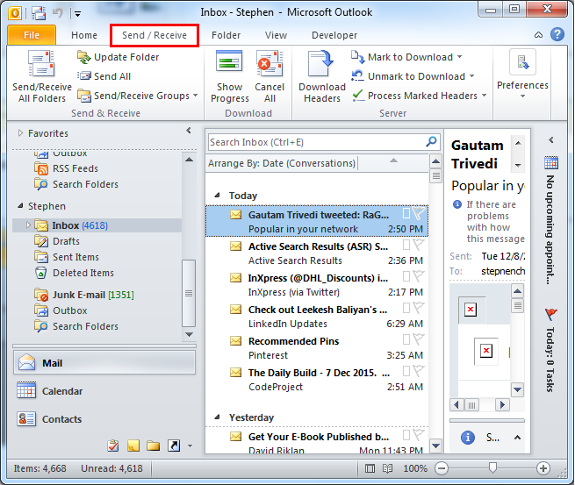Switch to the Send / Receive tab
The image size is (575, 485).
[155, 35]
